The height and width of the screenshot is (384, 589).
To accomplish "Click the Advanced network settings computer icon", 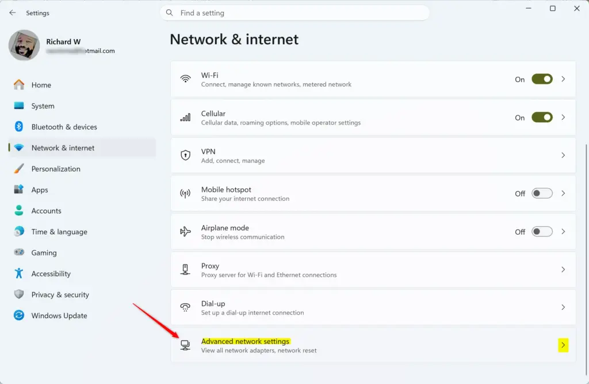I will (x=185, y=346).
